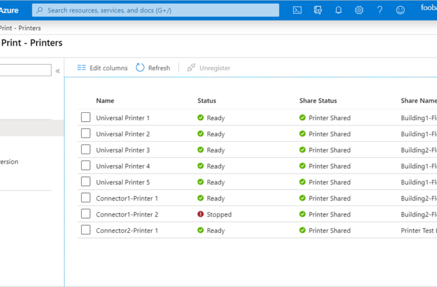Click the Ready icon for Connector2-Printer 1
Screen dimensions: 437x287
(x=200, y=230)
